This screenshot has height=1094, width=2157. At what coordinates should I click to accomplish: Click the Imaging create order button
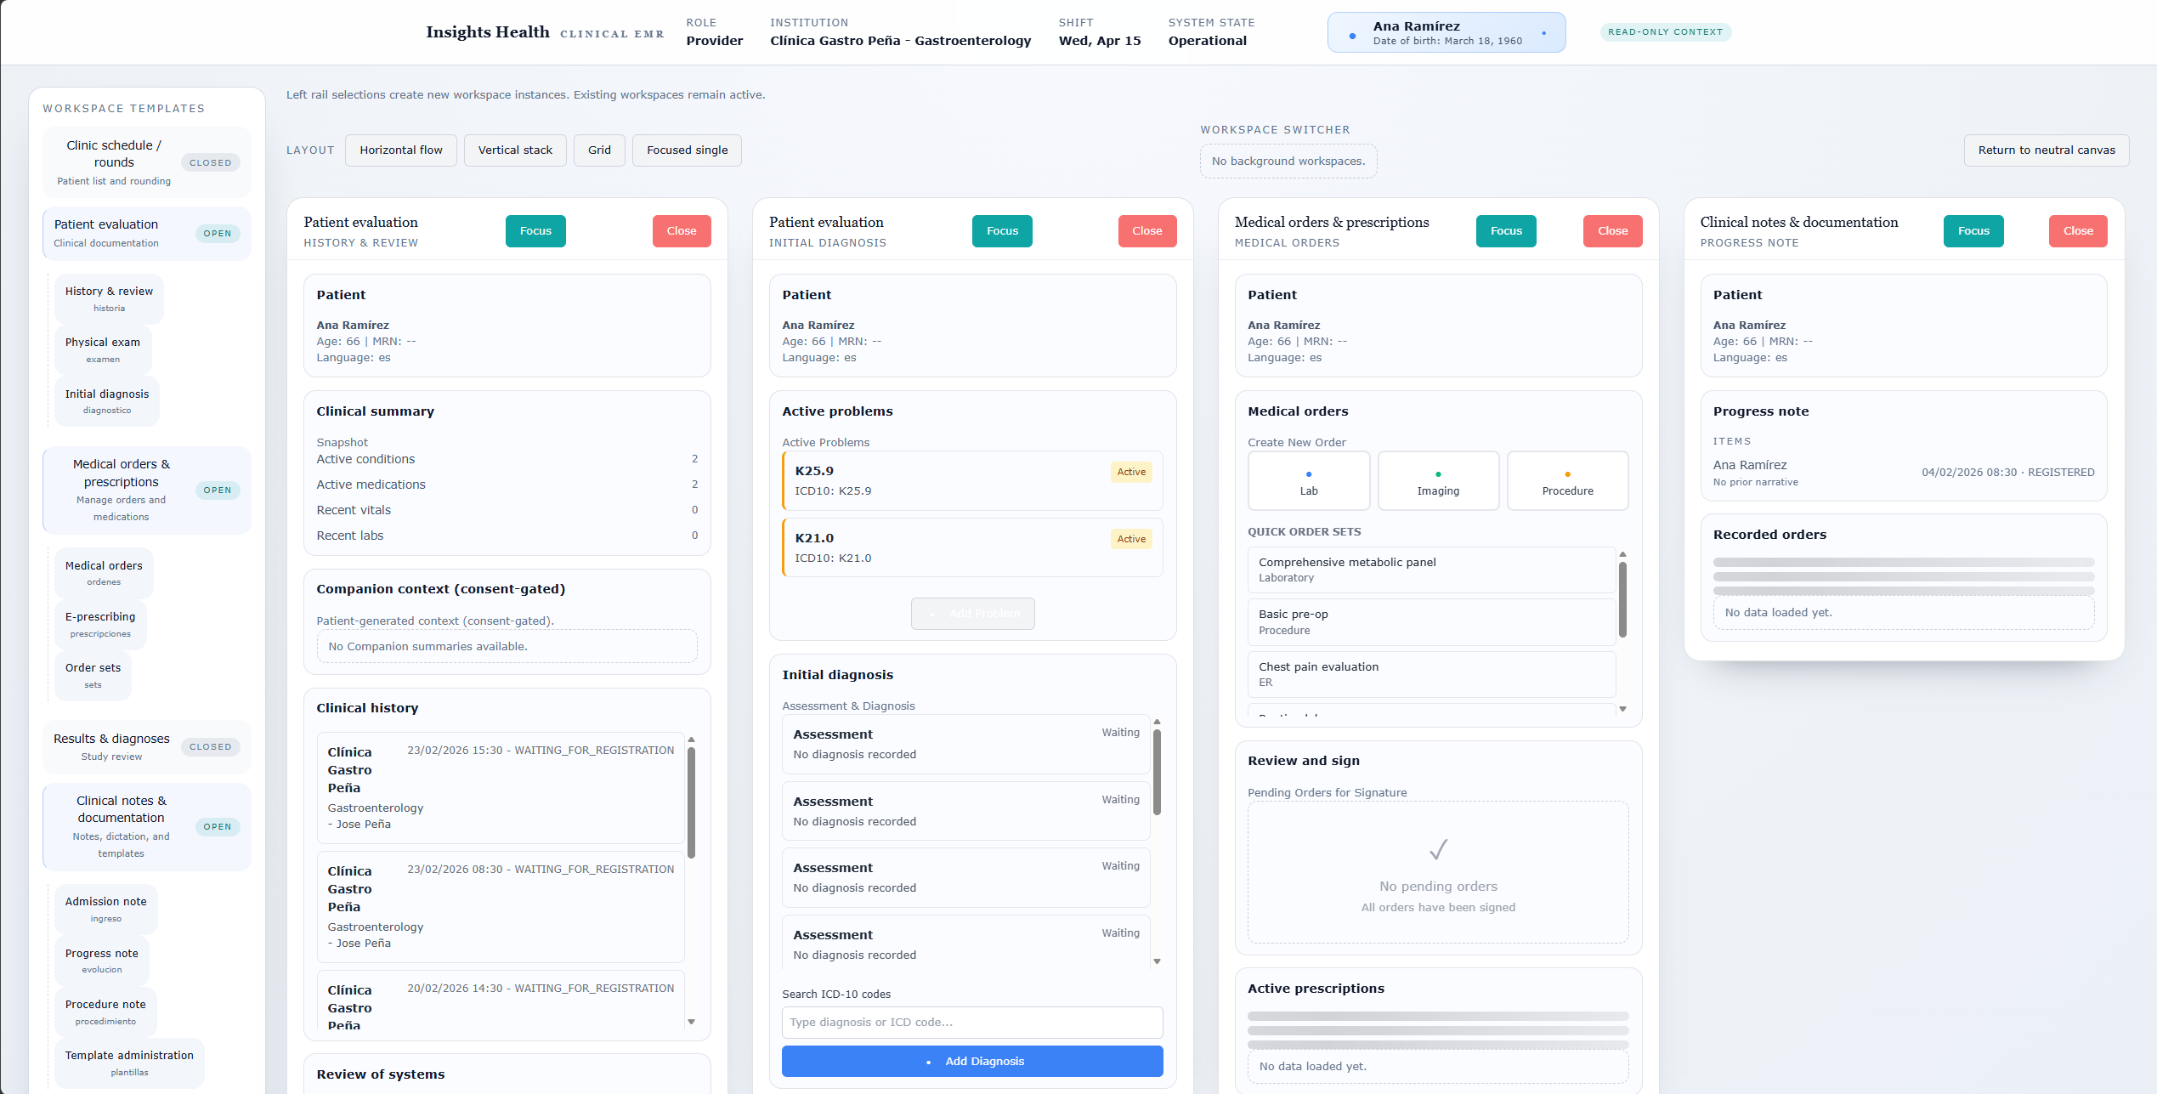click(1438, 481)
